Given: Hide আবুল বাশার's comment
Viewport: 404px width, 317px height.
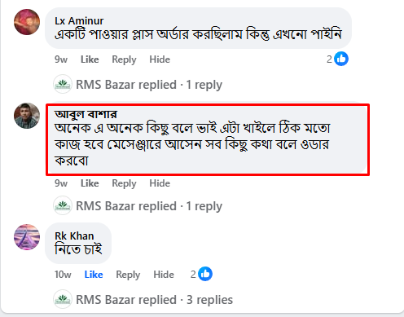Looking at the screenshot, I should click(160, 183).
